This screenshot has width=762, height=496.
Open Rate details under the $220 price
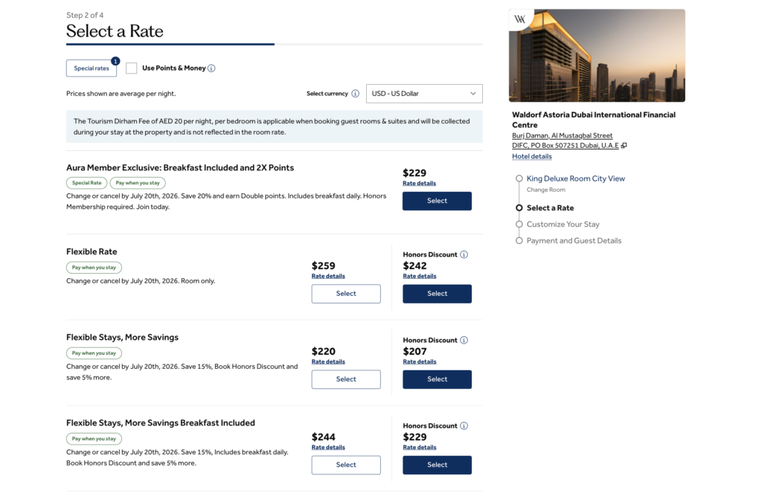(328, 362)
